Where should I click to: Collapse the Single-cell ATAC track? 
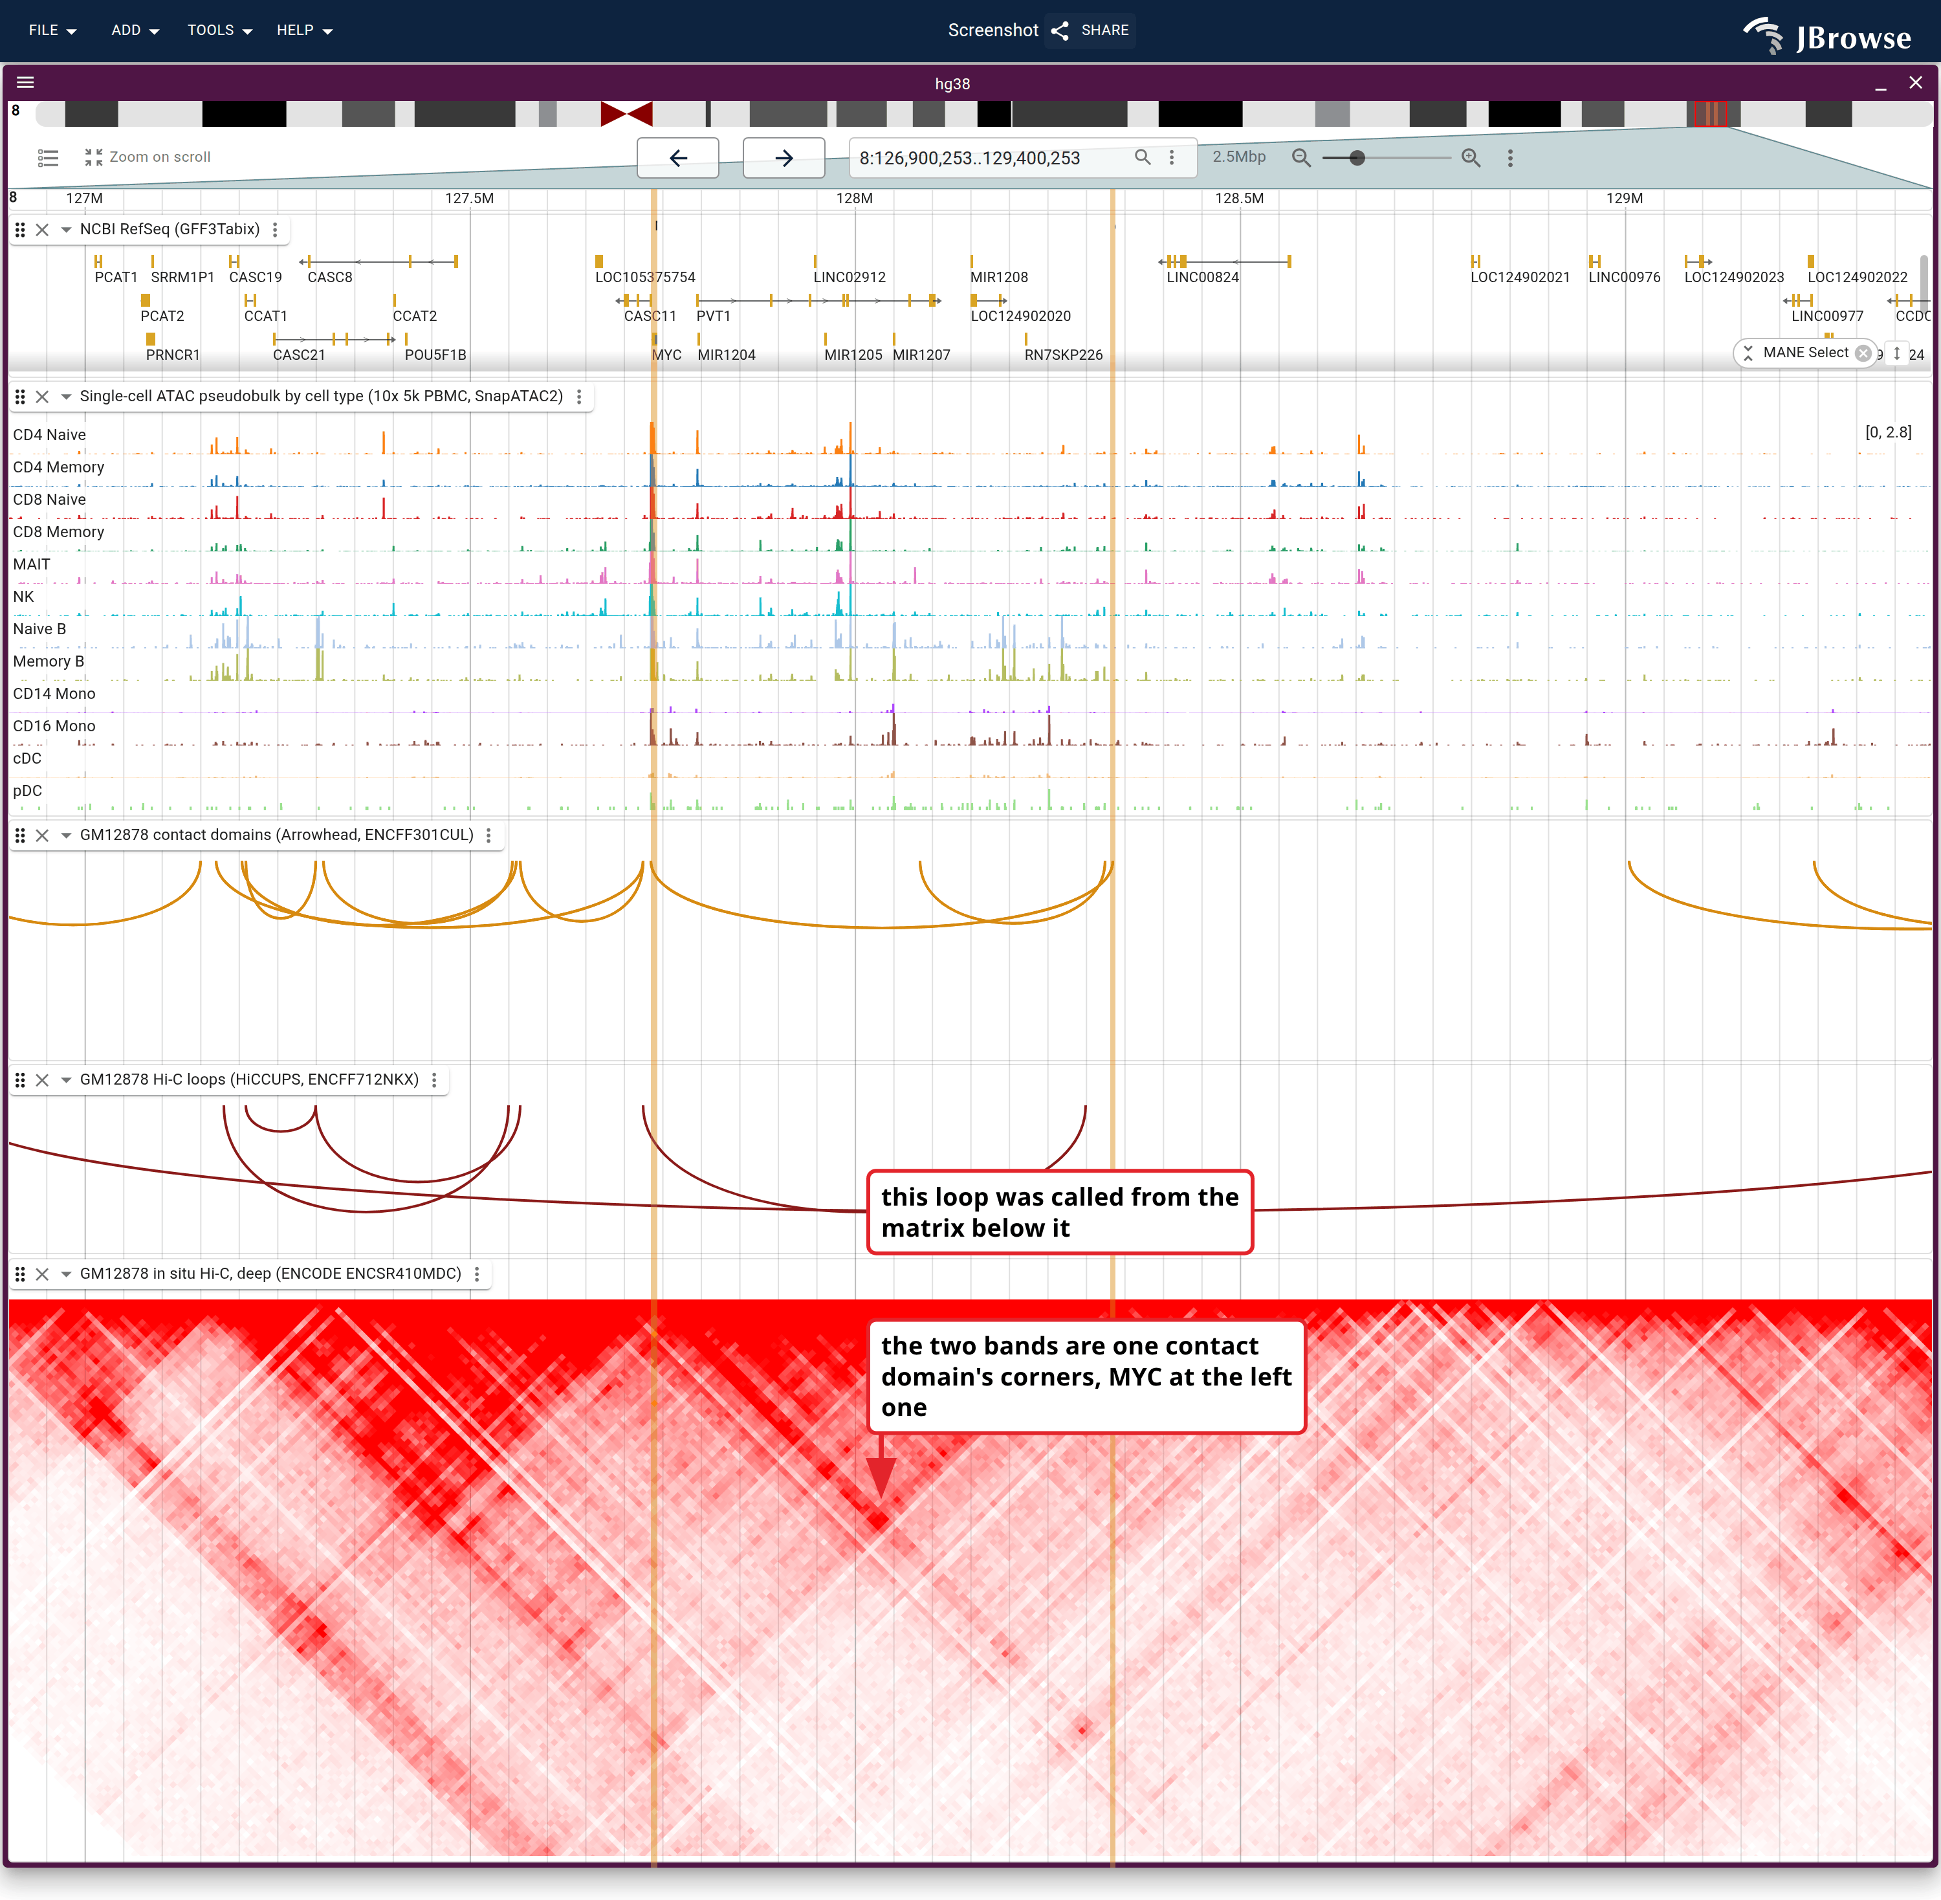tap(66, 396)
